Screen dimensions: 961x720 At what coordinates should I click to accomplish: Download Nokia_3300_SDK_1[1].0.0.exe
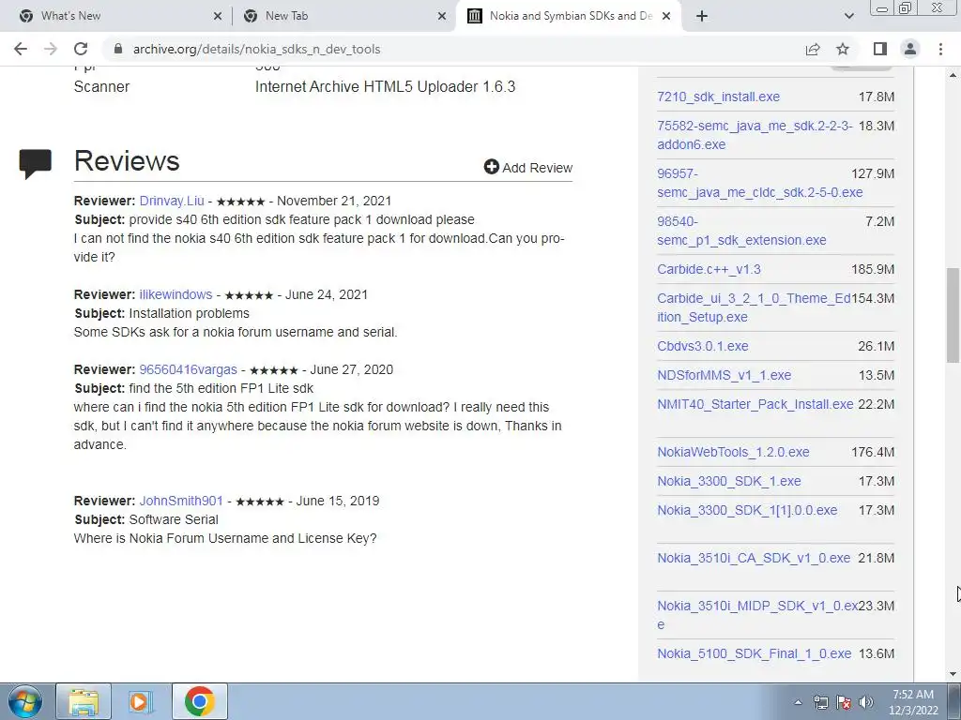tap(747, 510)
